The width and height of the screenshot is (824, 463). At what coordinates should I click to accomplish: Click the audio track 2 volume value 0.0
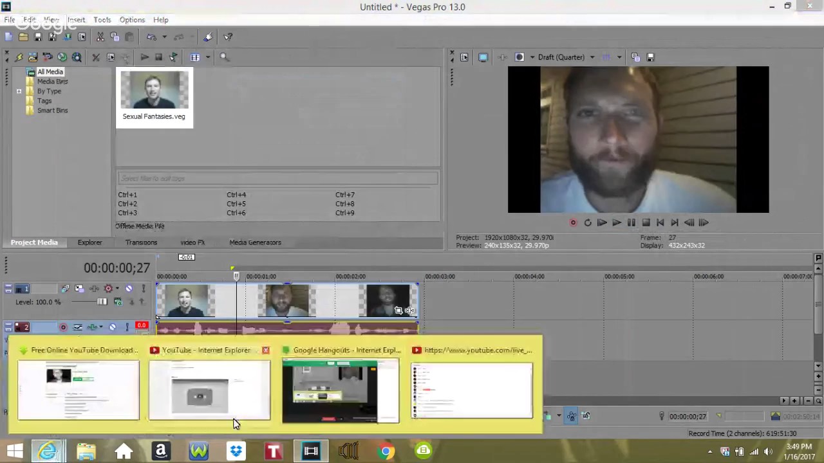tap(142, 326)
